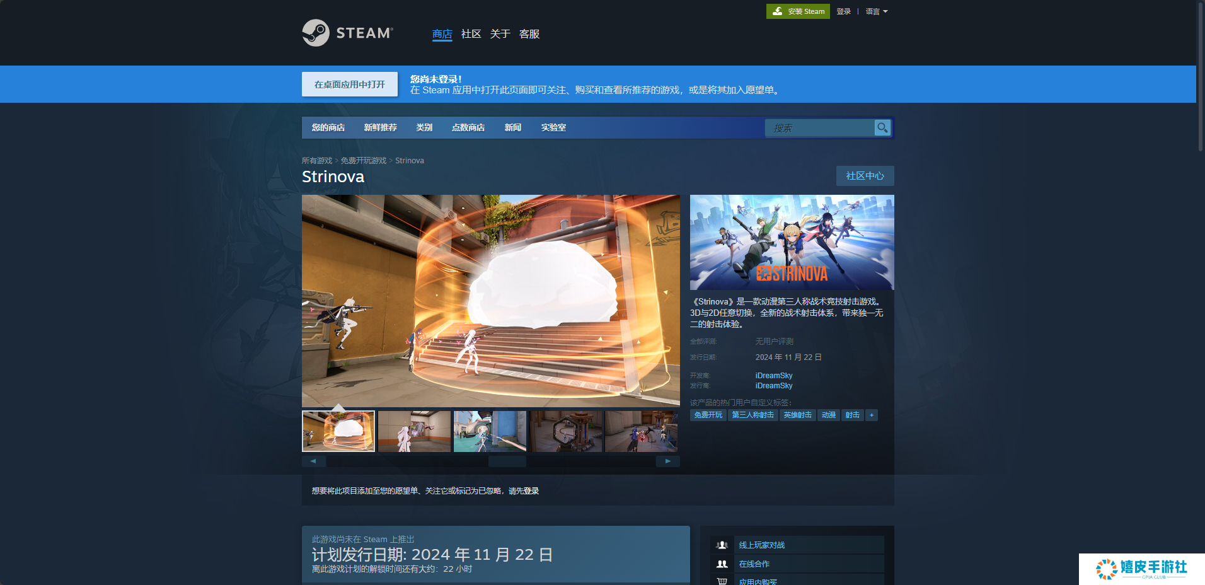The height and width of the screenshot is (585, 1205).
Task: Open the 社区中心 community hub button
Action: 865,176
